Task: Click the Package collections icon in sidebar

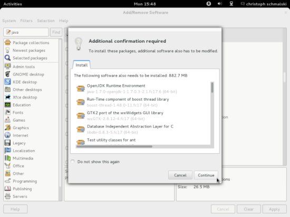Action: [7, 43]
